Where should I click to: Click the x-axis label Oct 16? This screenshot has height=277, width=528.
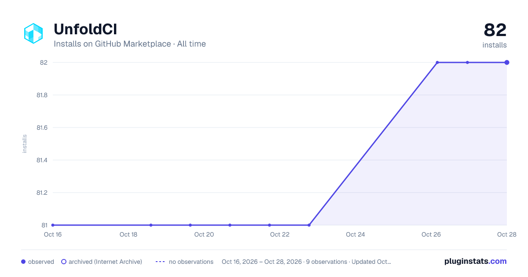(x=53, y=234)
